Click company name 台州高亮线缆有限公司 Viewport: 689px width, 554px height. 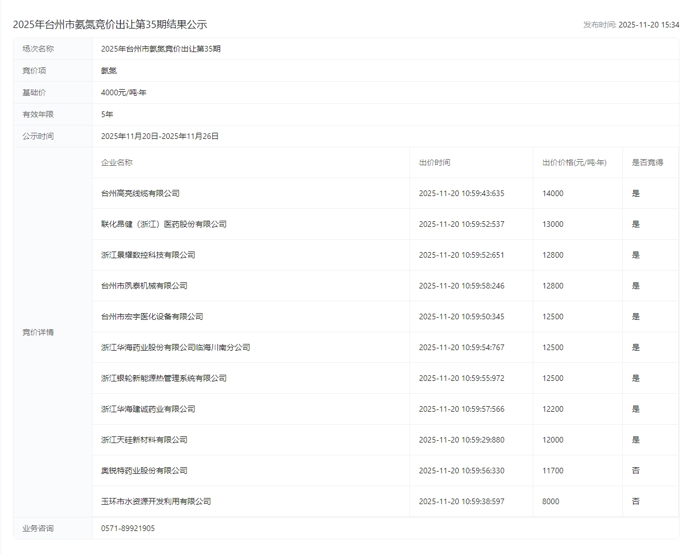(140, 193)
